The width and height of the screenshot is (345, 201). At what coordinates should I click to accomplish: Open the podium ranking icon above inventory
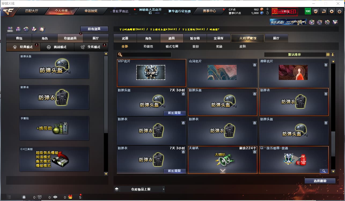pos(18,29)
